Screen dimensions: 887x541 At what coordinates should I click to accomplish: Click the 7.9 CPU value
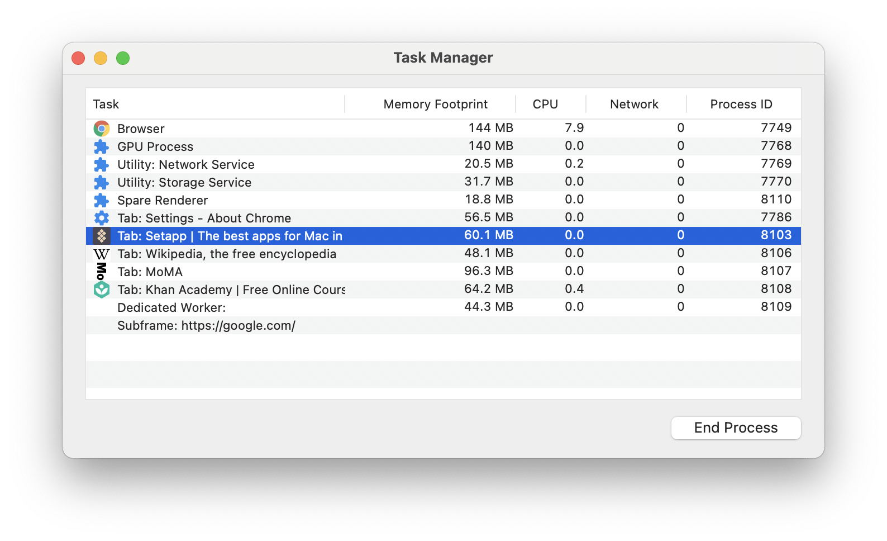(x=574, y=127)
